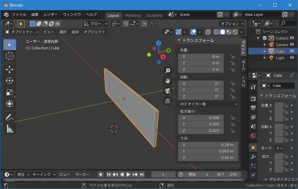Collapse the トランスフォーム panel header
The height and width of the screenshot is (189, 298).
[x=198, y=40]
